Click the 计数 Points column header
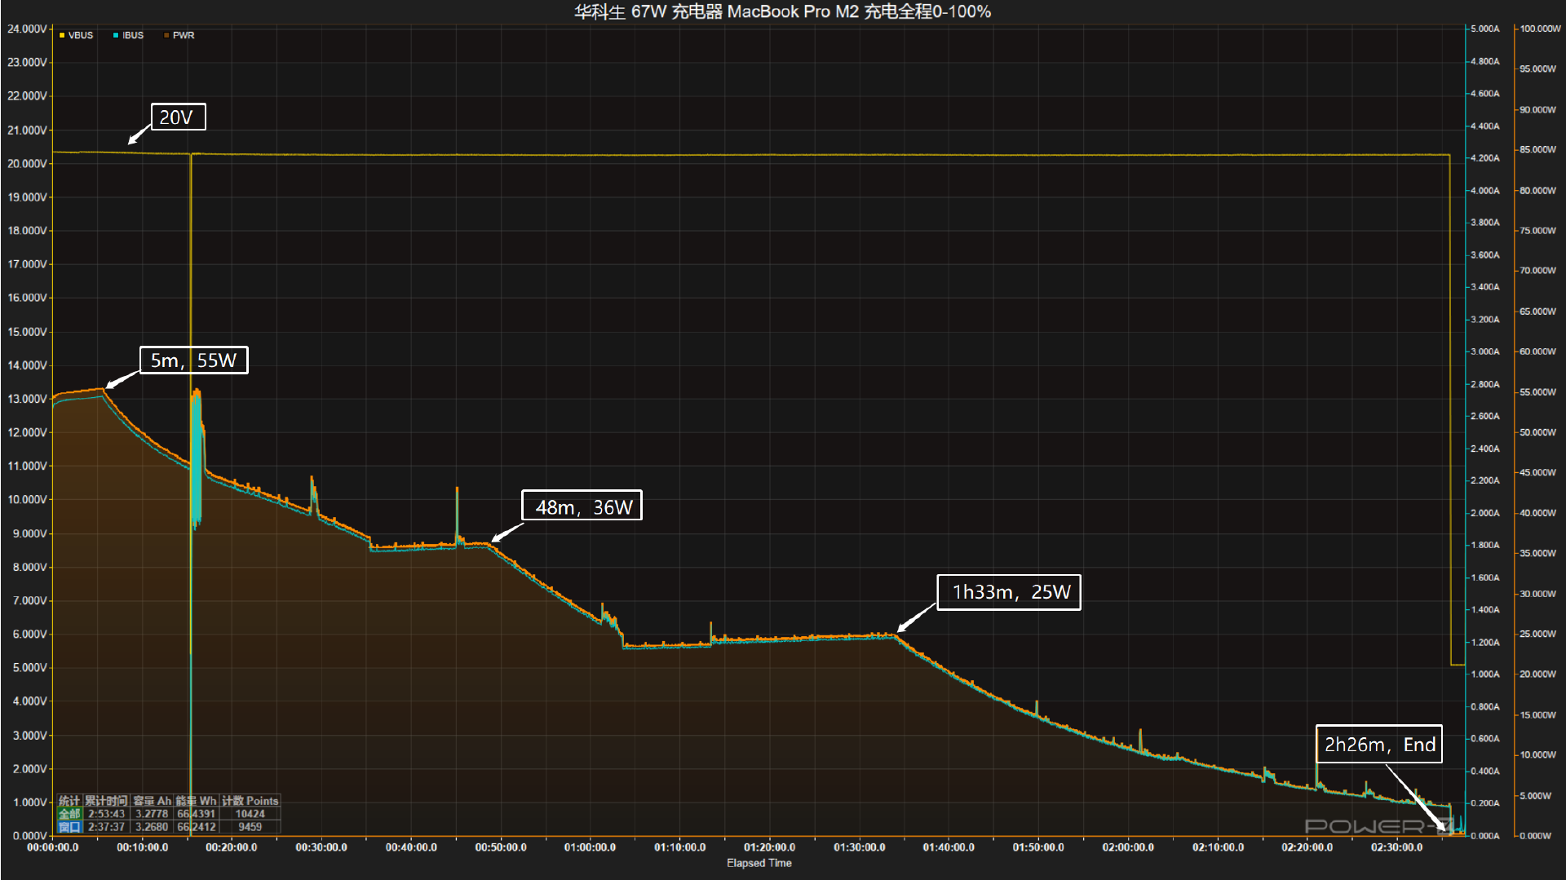 click(x=250, y=801)
